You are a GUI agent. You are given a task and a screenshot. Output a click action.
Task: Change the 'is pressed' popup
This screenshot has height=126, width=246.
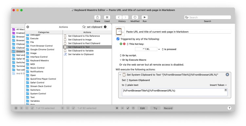169,49
